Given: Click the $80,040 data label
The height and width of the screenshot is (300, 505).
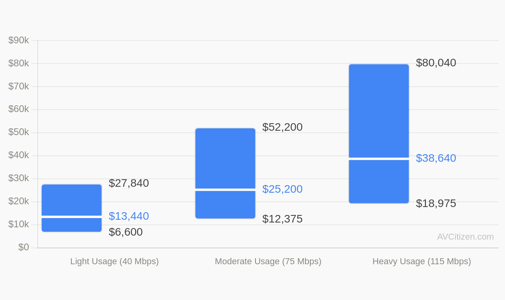Looking at the screenshot, I should pyautogui.click(x=436, y=62).
